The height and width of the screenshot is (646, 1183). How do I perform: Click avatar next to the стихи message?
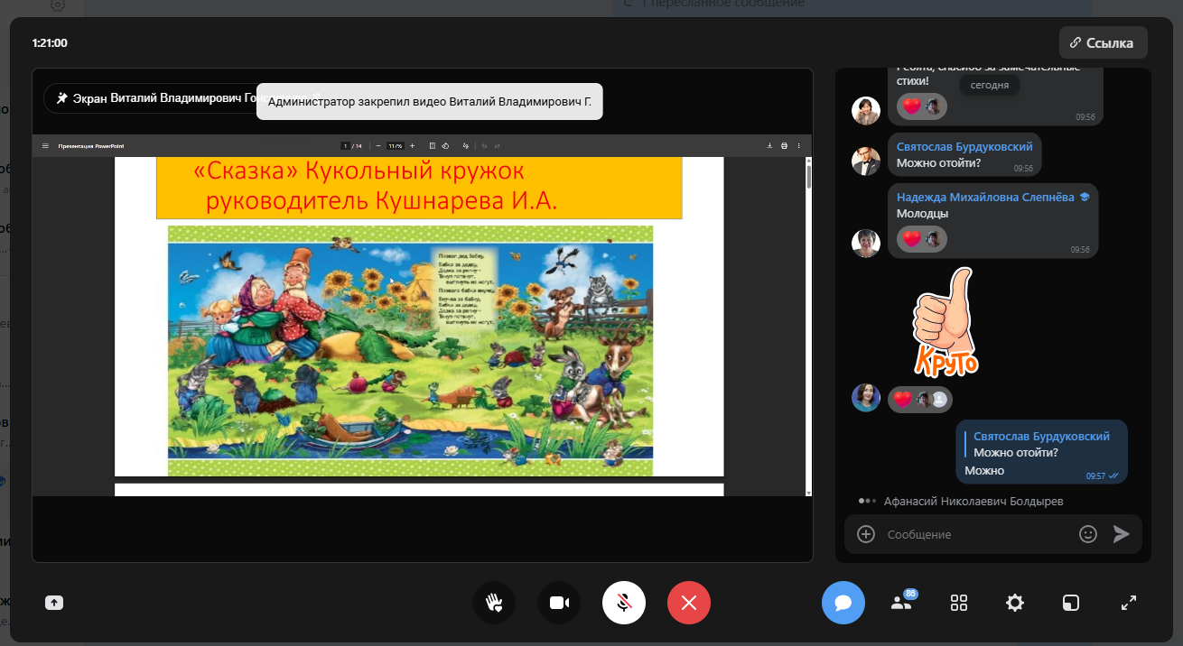pos(866,110)
